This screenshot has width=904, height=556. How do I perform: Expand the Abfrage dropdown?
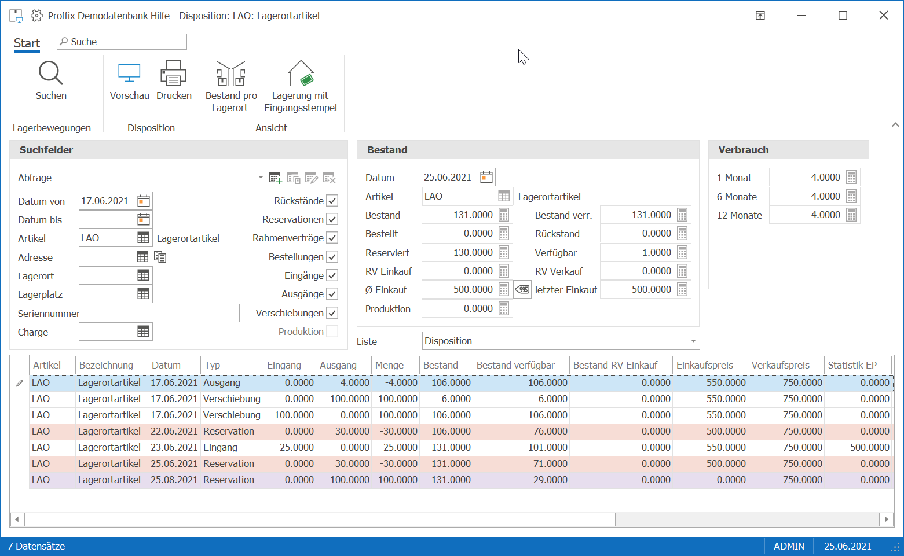point(261,178)
